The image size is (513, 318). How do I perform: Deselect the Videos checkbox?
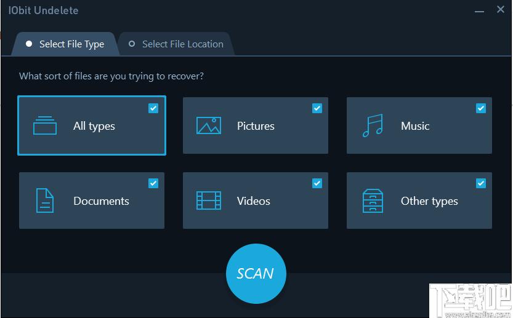317,183
